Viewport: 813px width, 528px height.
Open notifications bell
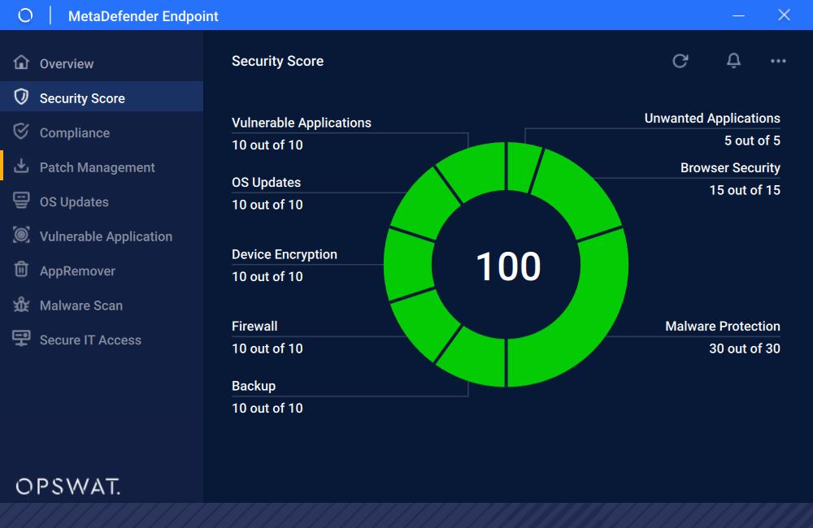tap(733, 61)
